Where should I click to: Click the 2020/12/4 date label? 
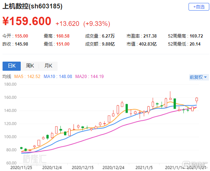coord(52,168)
